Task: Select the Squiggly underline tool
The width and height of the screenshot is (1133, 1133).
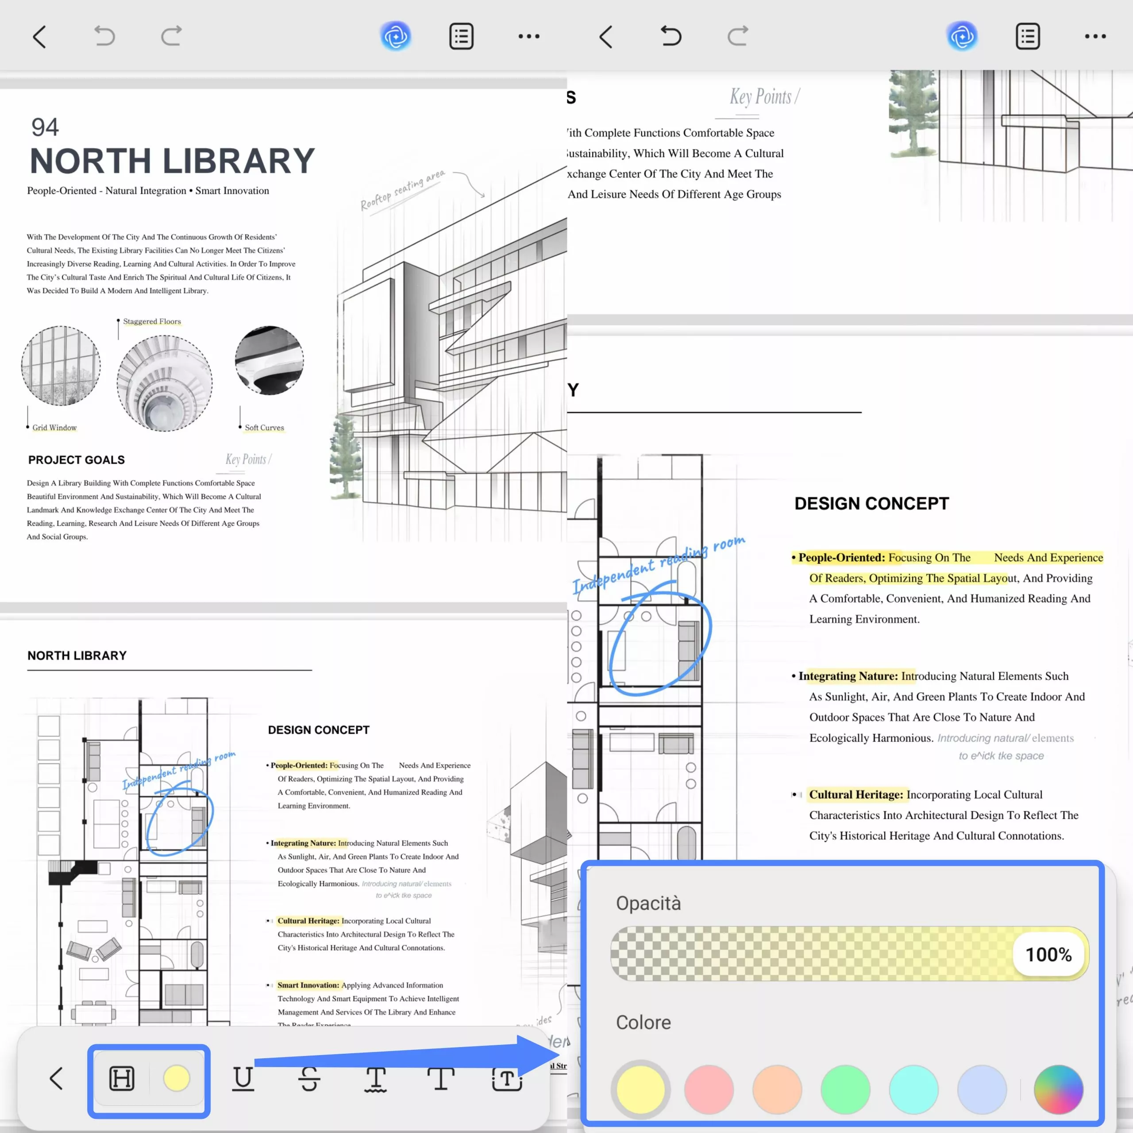Action: pyautogui.click(x=375, y=1079)
